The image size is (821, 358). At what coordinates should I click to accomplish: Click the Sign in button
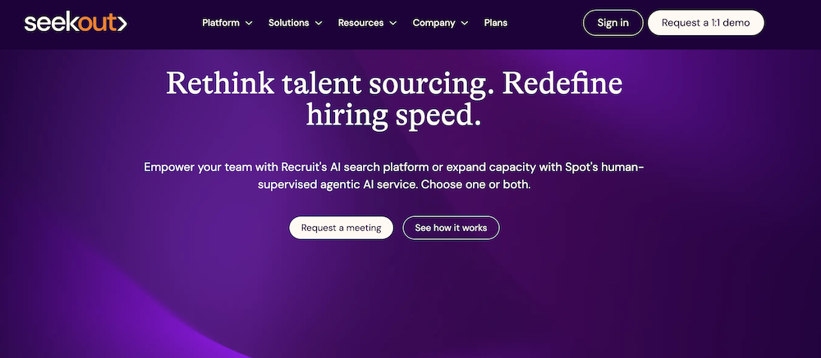click(x=613, y=23)
